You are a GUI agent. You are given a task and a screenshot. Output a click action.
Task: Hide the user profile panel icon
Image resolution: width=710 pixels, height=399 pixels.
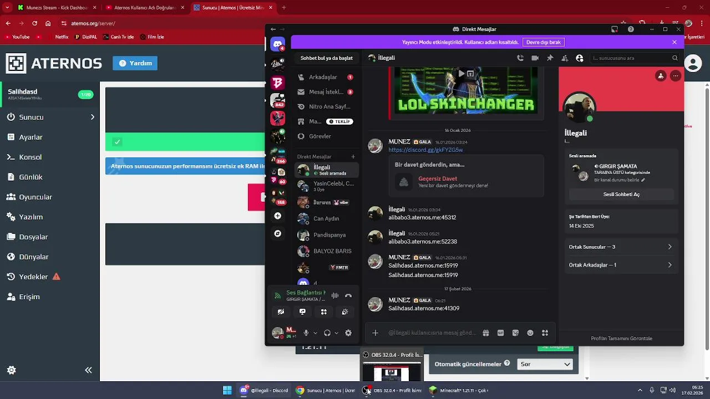580,58
